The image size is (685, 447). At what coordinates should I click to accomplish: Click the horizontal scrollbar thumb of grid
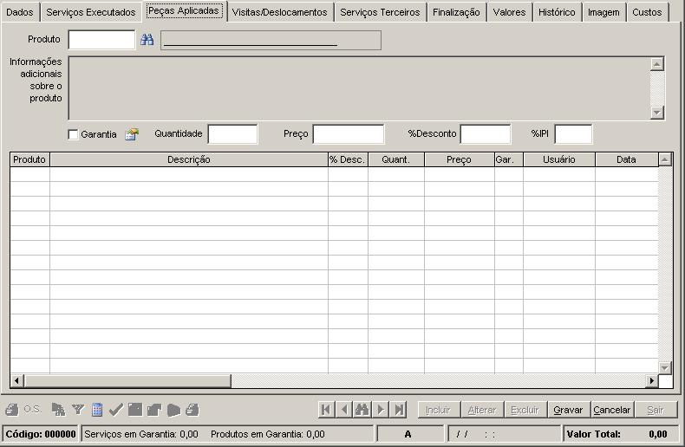127,380
